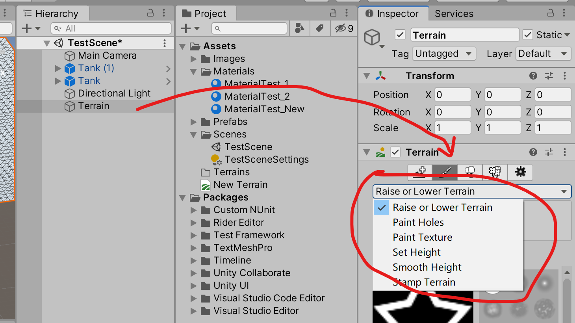Toggle the Static checkbox
Screen dimensions: 575x323
coord(528,35)
